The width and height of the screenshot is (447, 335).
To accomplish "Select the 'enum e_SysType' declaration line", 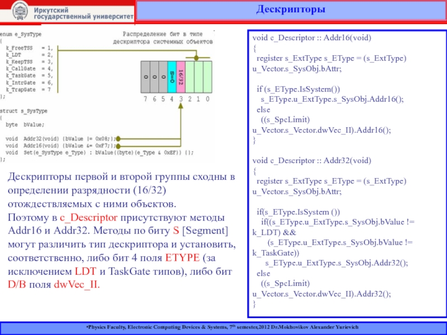I will pyautogui.click(x=21, y=34).
